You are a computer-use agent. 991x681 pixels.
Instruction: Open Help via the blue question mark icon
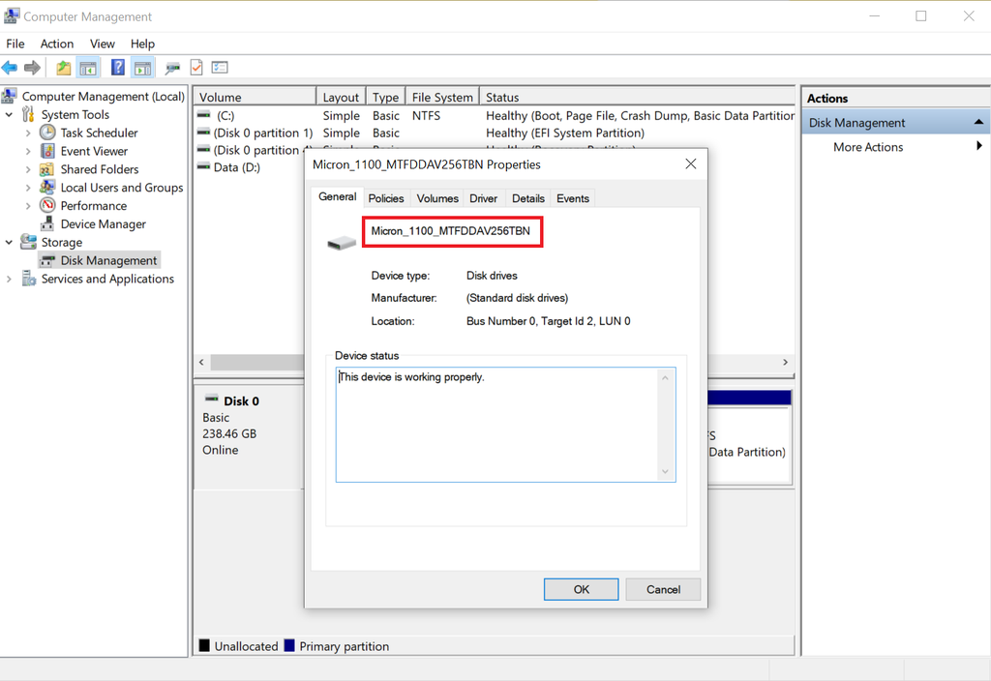click(117, 67)
